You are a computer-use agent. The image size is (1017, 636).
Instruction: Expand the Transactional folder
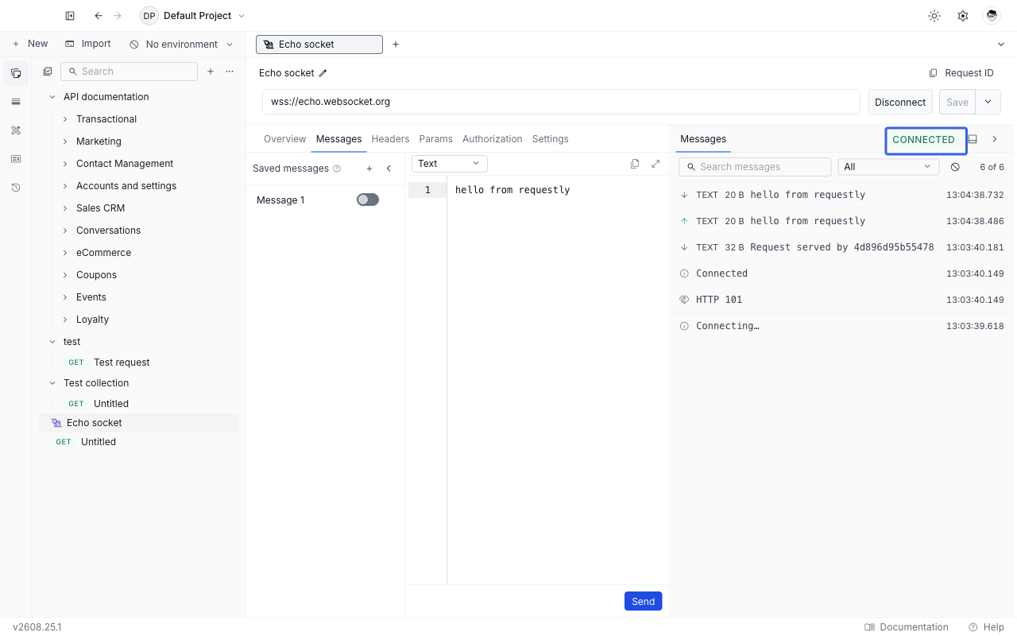click(x=65, y=119)
